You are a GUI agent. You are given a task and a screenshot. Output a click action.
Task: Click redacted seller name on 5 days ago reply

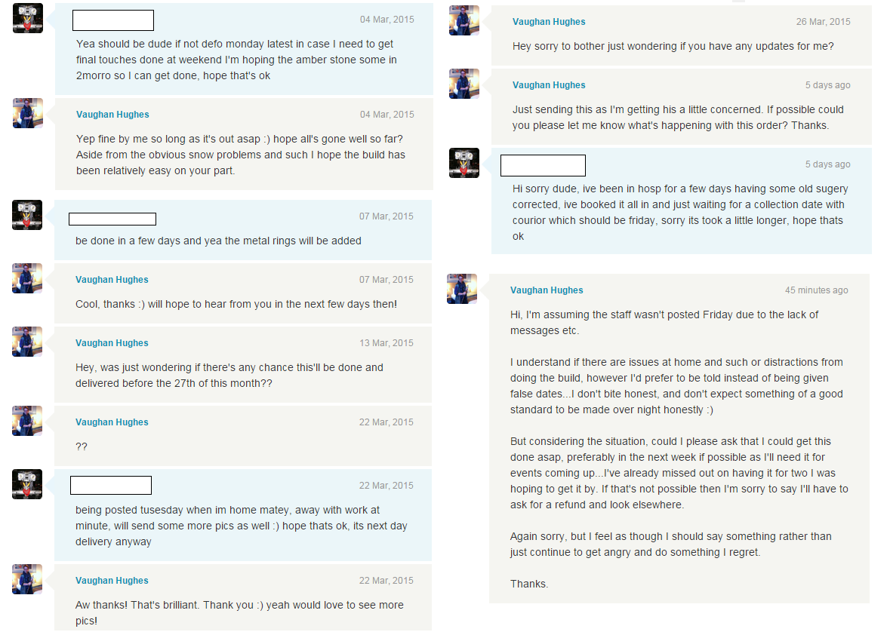[x=543, y=166]
